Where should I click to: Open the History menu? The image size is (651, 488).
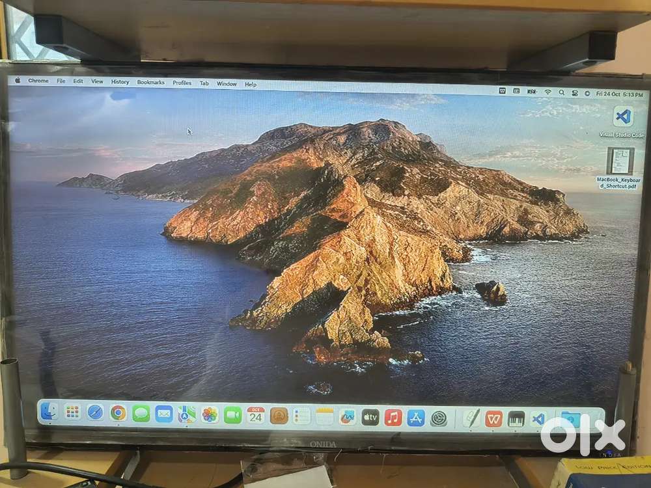pyautogui.click(x=120, y=82)
